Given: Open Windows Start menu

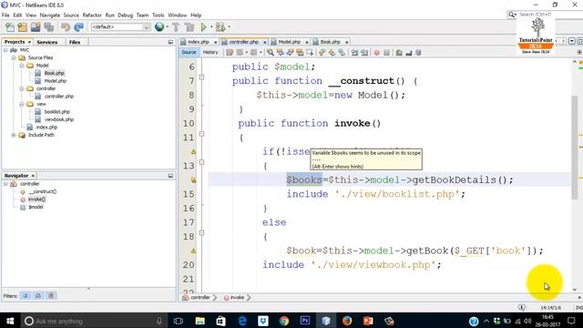Looking at the screenshot, I should pyautogui.click(x=10, y=321).
